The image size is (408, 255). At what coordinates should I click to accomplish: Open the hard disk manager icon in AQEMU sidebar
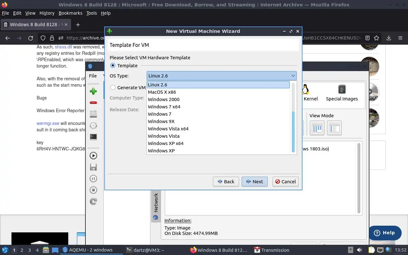[x=93, y=114]
